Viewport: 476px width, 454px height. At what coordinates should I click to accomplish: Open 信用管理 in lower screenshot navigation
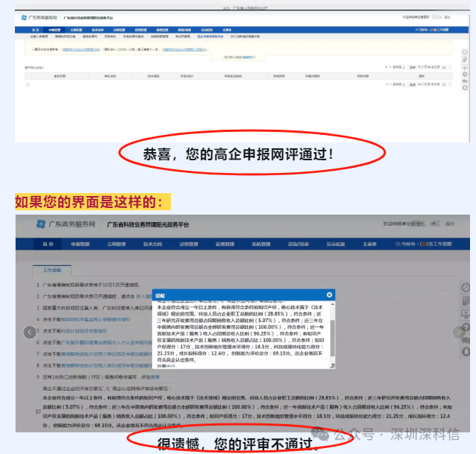tap(225, 244)
